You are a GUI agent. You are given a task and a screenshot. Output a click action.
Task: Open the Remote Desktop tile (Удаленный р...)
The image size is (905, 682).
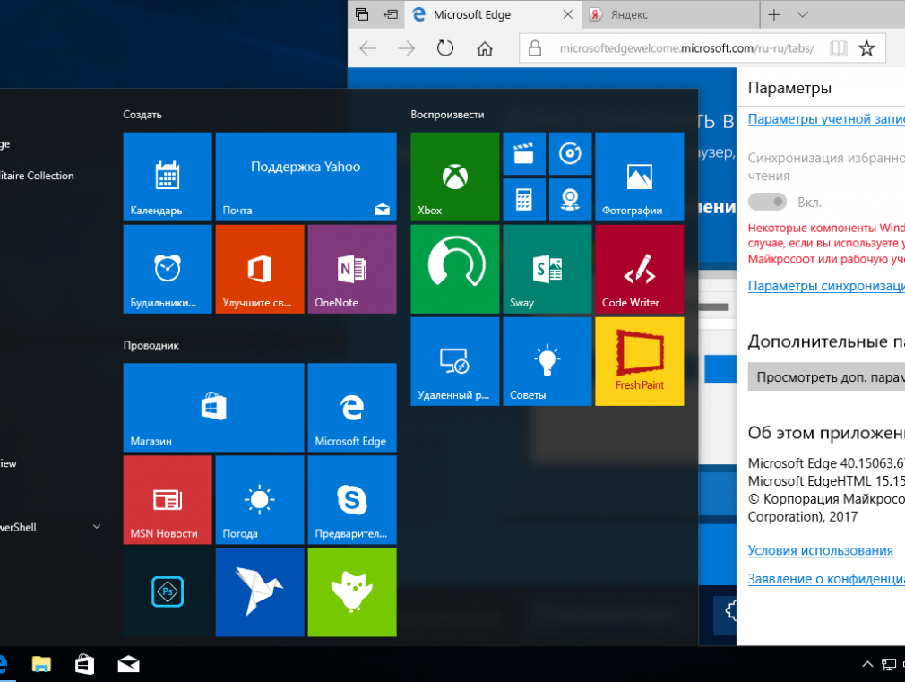click(455, 361)
